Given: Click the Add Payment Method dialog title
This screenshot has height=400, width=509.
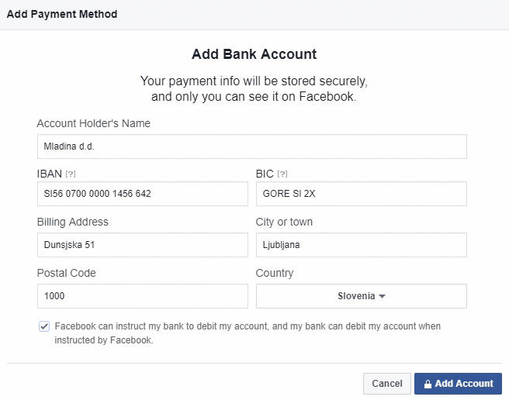Looking at the screenshot, I should (62, 14).
